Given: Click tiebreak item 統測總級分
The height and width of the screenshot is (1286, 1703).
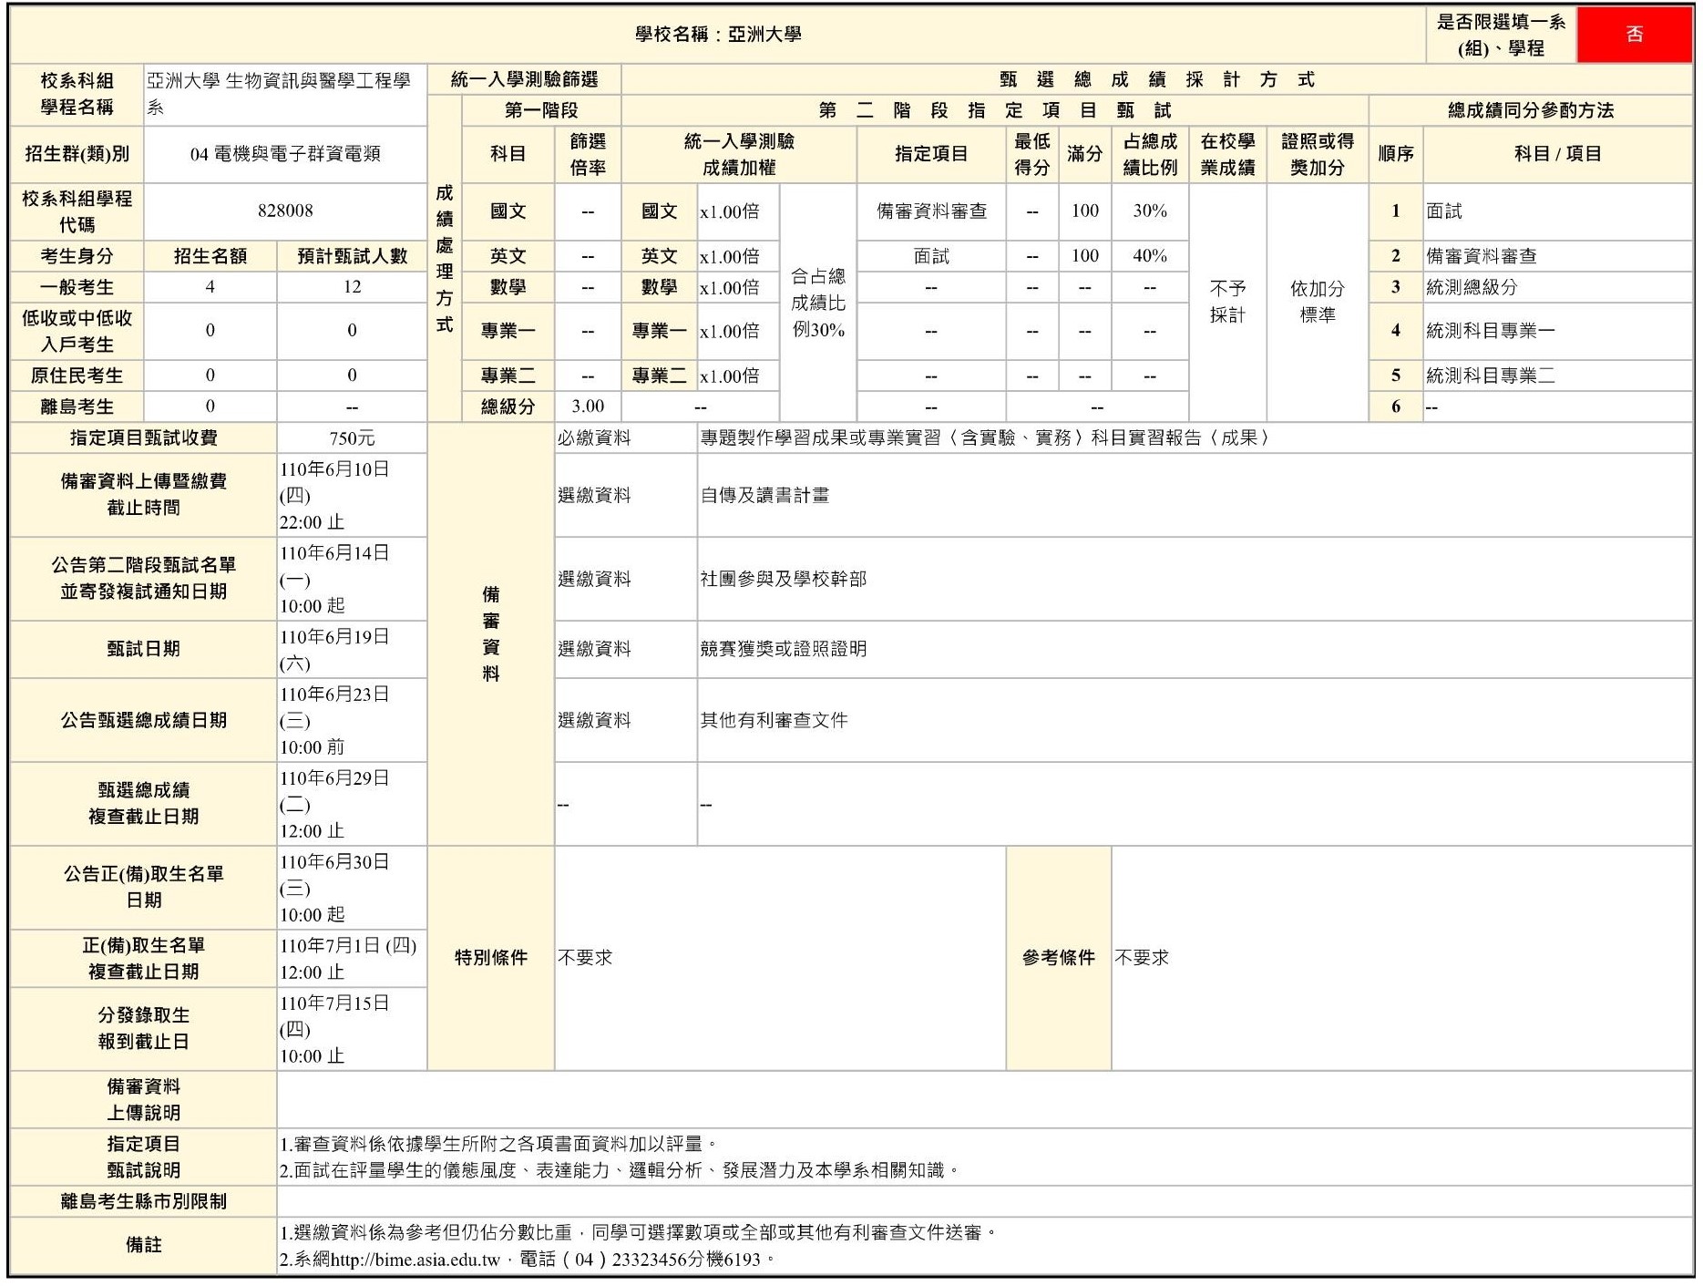Looking at the screenshot, I should coord(1472,287).
